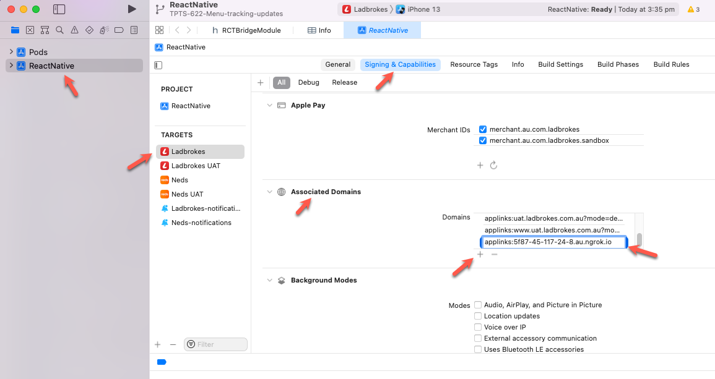The image size is (715, 379).
Task: Switch to the General tab
Action: (x=338, y=65)
